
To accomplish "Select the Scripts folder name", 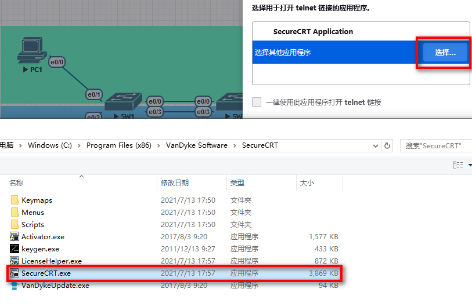I will click(33, 225).
